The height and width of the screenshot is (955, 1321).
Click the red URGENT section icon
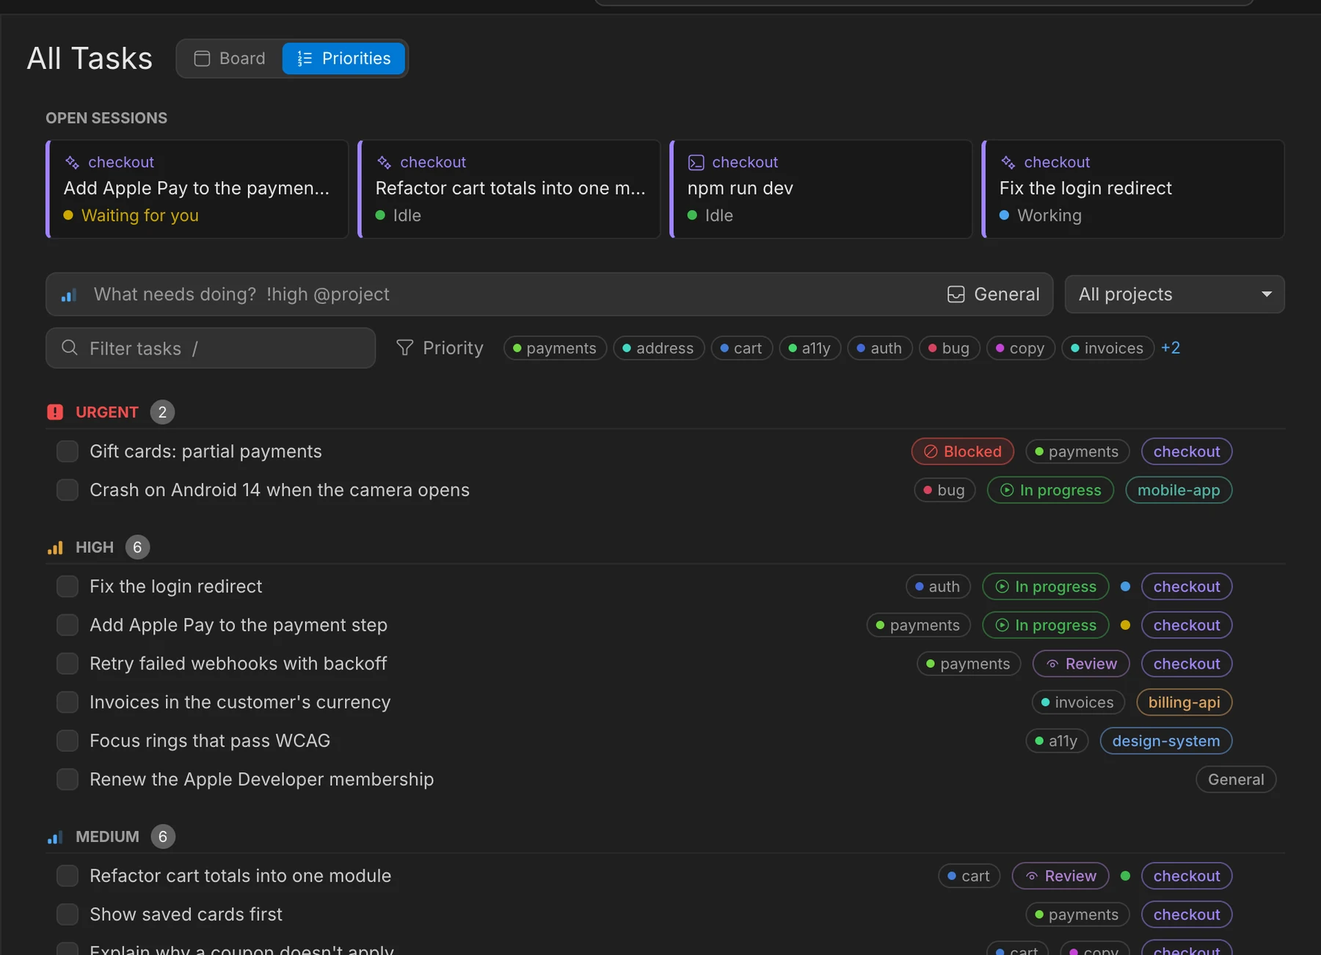(55, 413)
